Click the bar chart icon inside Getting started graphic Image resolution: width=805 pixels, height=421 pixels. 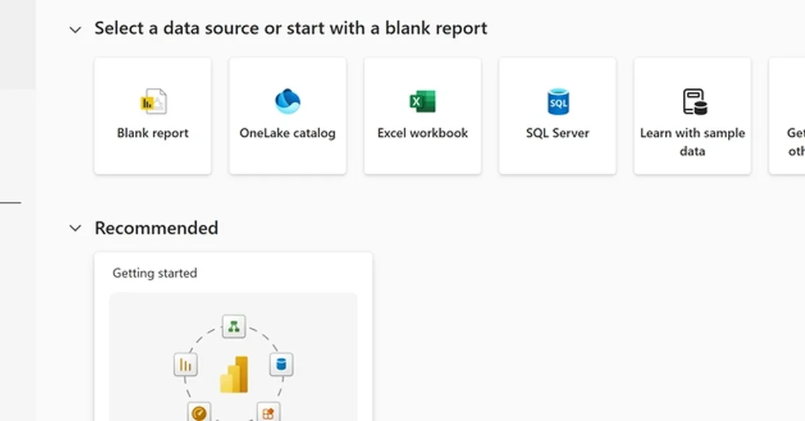[186, 365]
